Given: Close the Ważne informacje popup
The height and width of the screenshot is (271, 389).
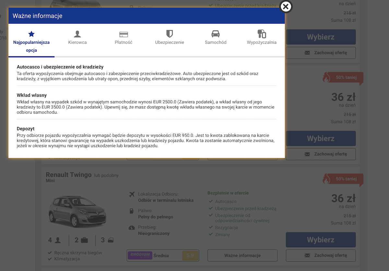Looking at the screenshot, I should 286,6.
